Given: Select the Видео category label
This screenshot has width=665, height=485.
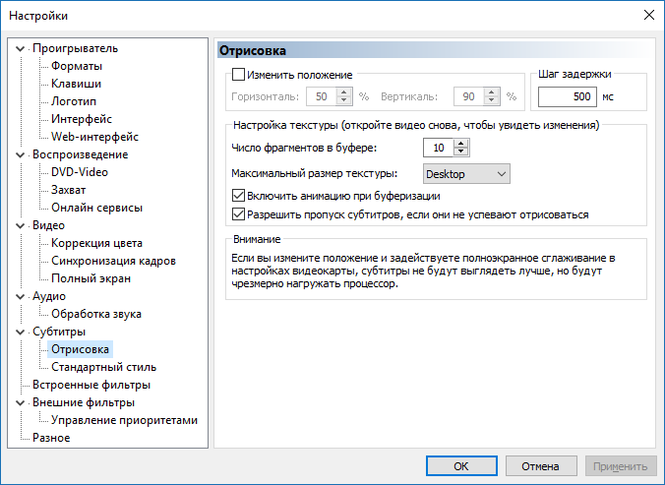Looking at the screenshot, I should pos(49,225).
